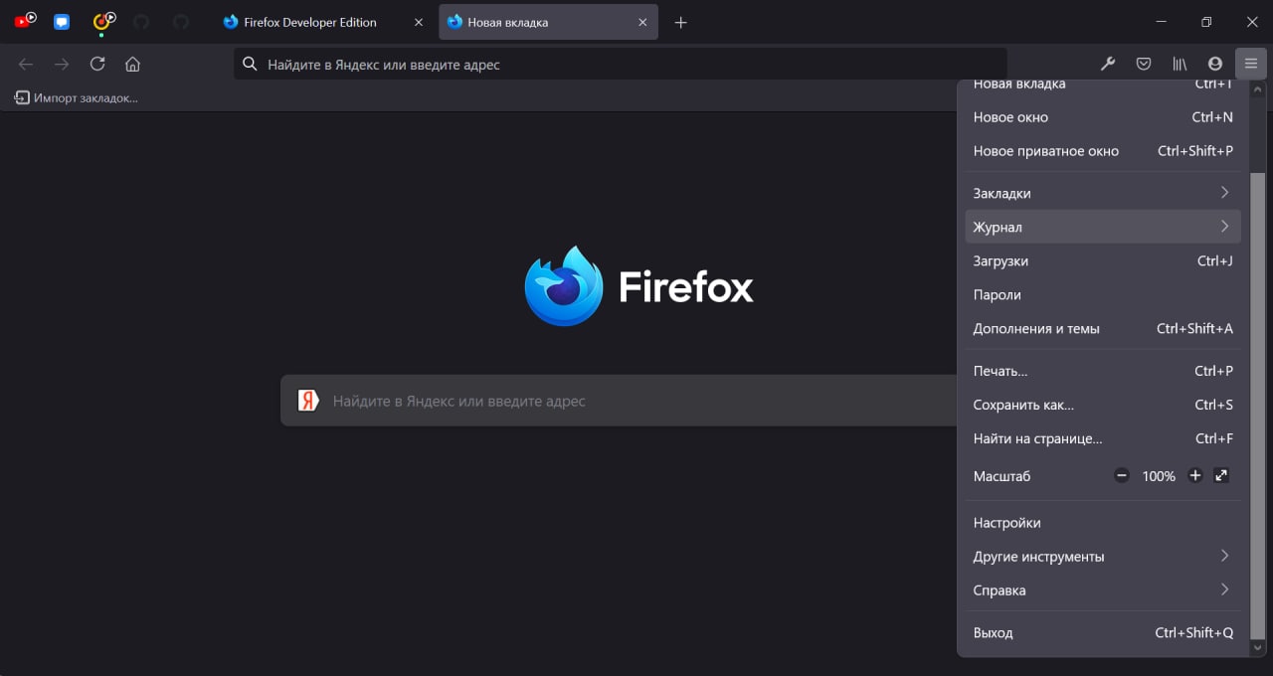Click the back navigation arrow
The width and height of the screenshot is (1273, 676).
26,65
